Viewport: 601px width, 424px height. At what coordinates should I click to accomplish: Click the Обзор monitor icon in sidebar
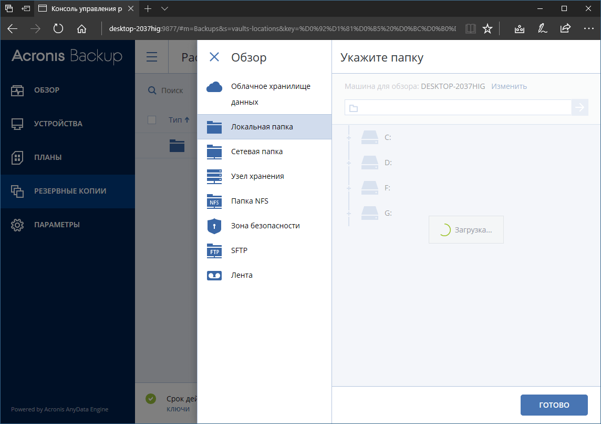(17, 90)
